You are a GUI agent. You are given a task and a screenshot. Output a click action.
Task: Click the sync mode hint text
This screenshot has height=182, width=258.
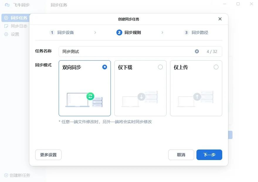pyautogui.click(x=105, y=122)
